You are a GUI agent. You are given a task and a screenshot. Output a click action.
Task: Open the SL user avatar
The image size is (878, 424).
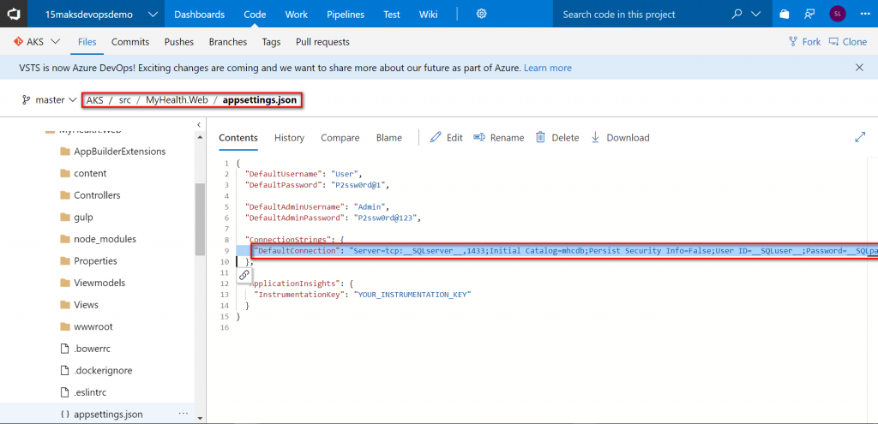(837, 14)
